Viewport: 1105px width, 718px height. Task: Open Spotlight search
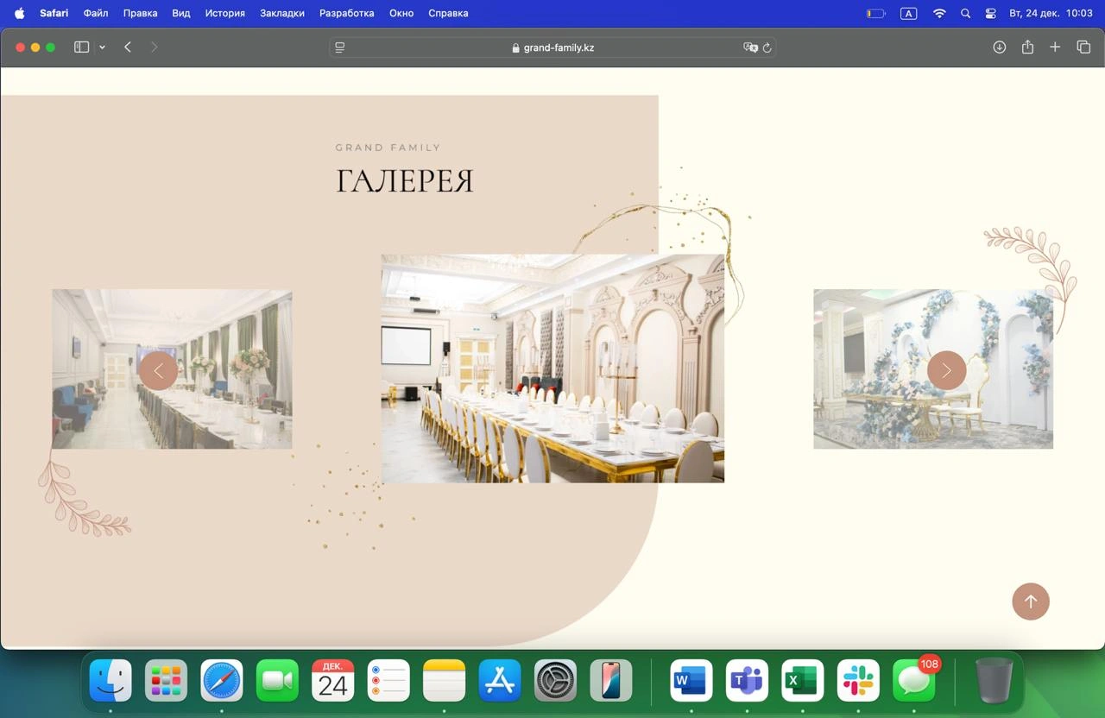[966, 13]
